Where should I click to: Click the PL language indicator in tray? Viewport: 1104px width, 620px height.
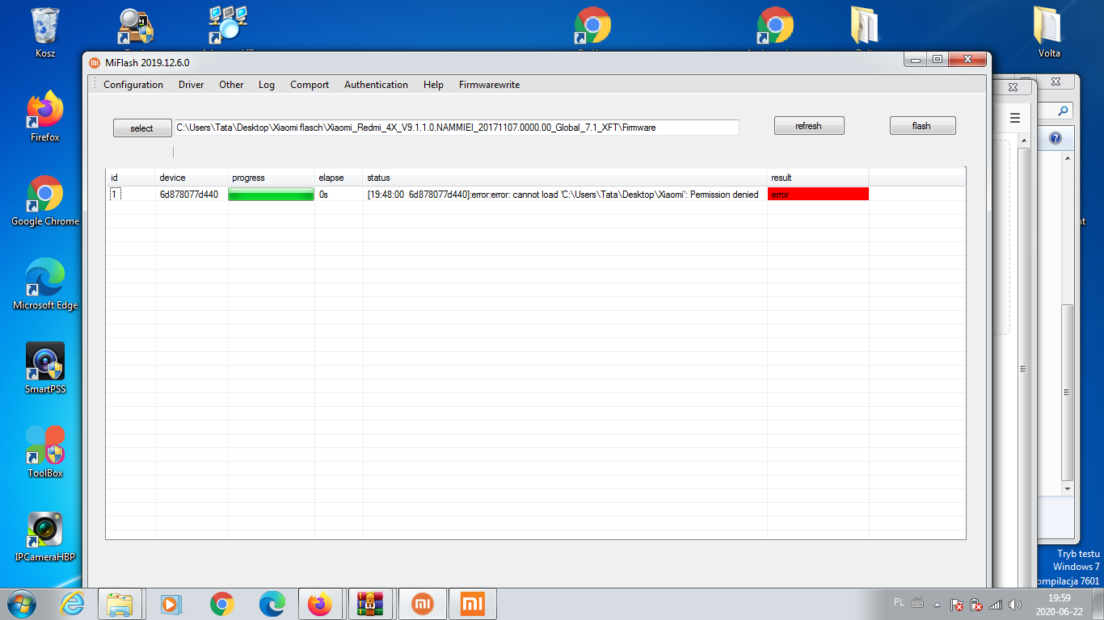[x=900, y=602]
